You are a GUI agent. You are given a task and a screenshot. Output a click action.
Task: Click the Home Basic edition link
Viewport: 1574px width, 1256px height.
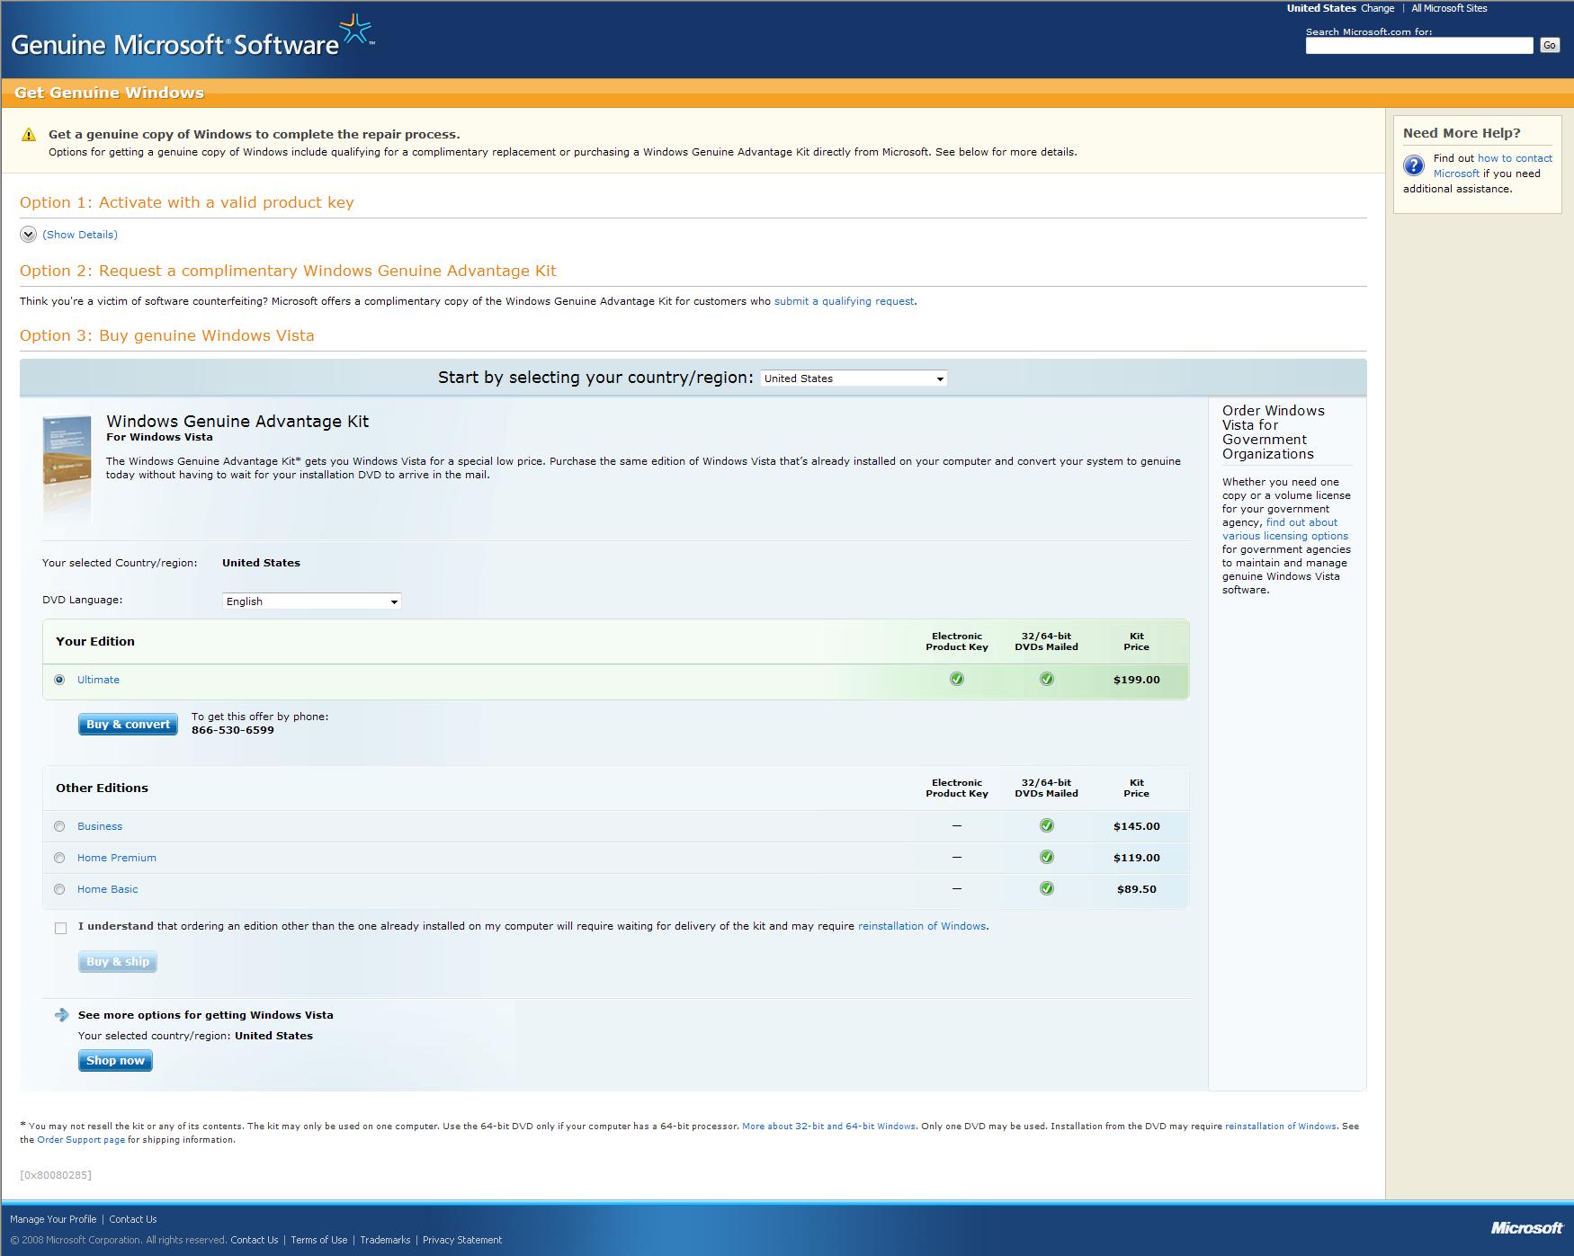point(108,889)
